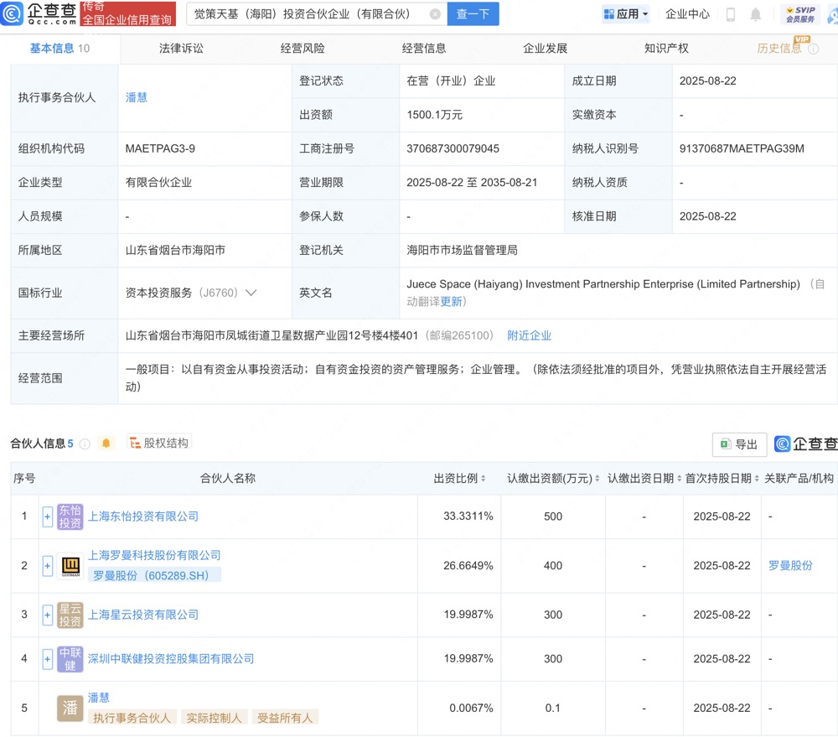
Task: Open the Qichacha logo home link
Action: (x=39, y=13)
